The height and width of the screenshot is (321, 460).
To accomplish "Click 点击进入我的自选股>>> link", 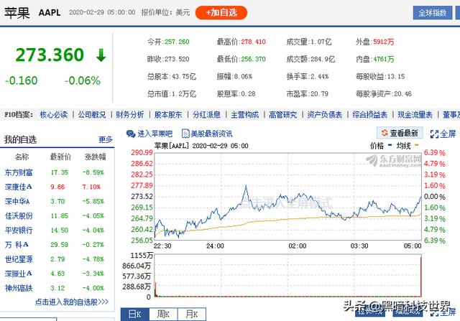I will coord(72,302).
